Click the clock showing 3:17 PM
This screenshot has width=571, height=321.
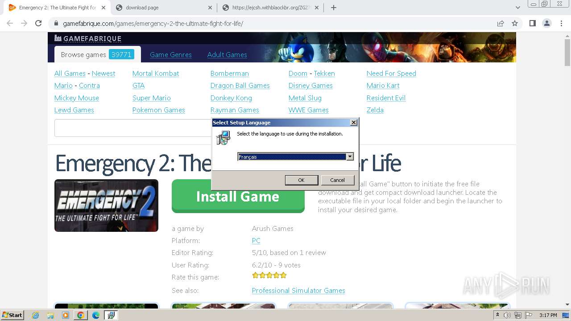click(x=548, y=315)
